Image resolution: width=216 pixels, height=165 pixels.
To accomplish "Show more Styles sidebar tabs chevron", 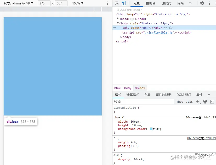I will point(209,95).
